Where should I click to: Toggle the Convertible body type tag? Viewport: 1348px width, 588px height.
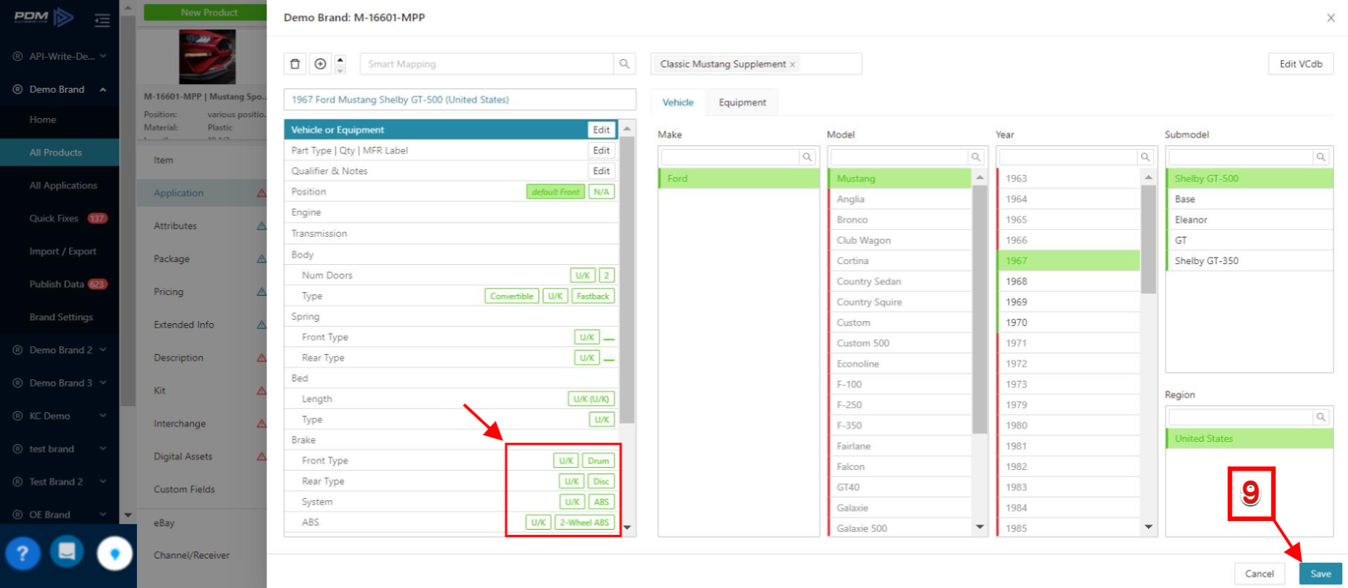click(x=512, y=297)
